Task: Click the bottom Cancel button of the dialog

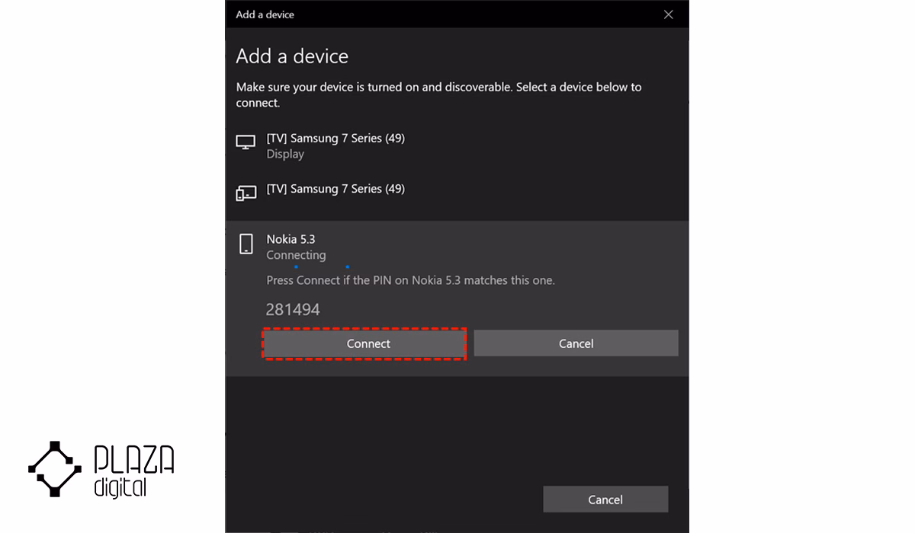Action: coord(605,499)
